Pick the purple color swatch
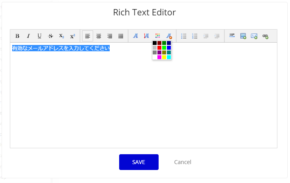 (159, 52)
